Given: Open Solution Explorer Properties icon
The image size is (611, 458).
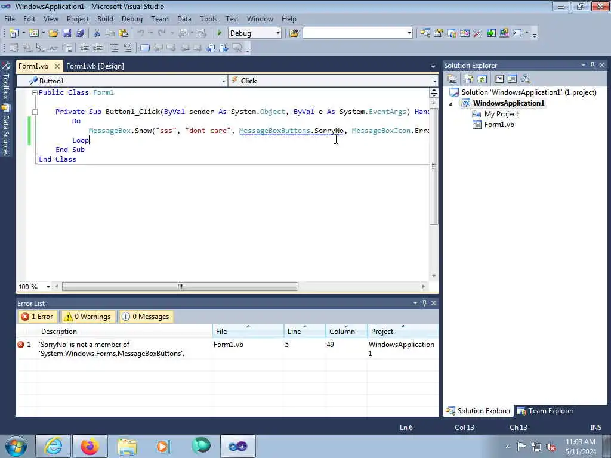Looking at the screenshot, I should click(452, 79).
